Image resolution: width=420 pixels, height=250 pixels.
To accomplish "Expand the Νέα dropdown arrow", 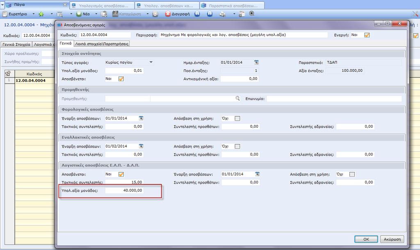I will (x=96, y=14).
